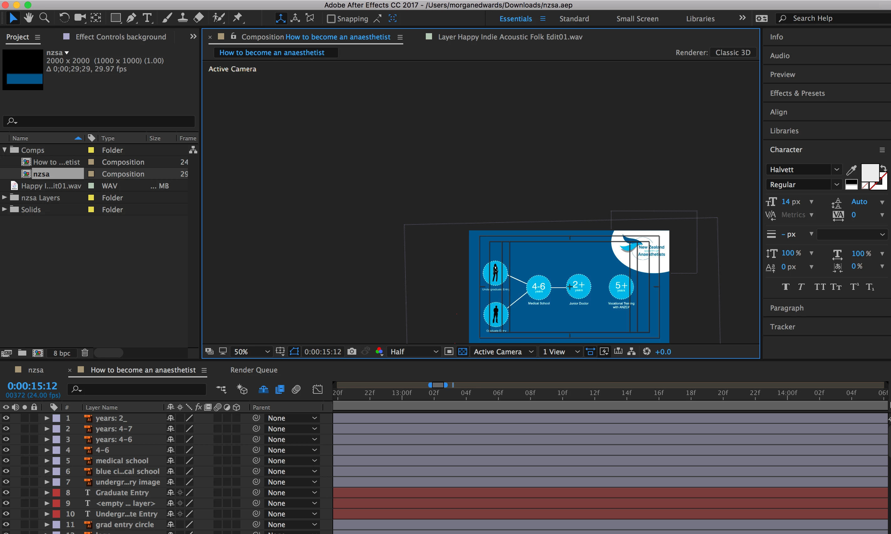Hide the Graduate Entry layer

pyautogui.click(x=6, y=492)
